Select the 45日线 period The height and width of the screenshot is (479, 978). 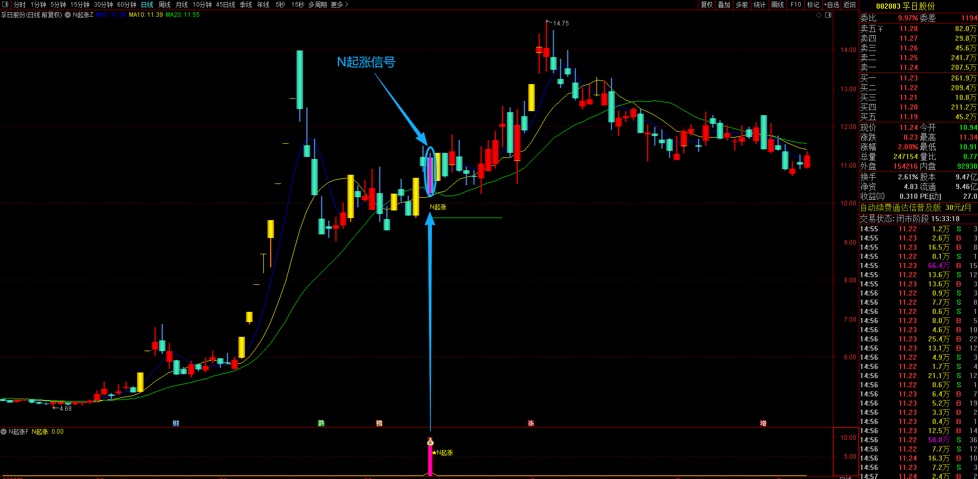[x=226, y=5]
